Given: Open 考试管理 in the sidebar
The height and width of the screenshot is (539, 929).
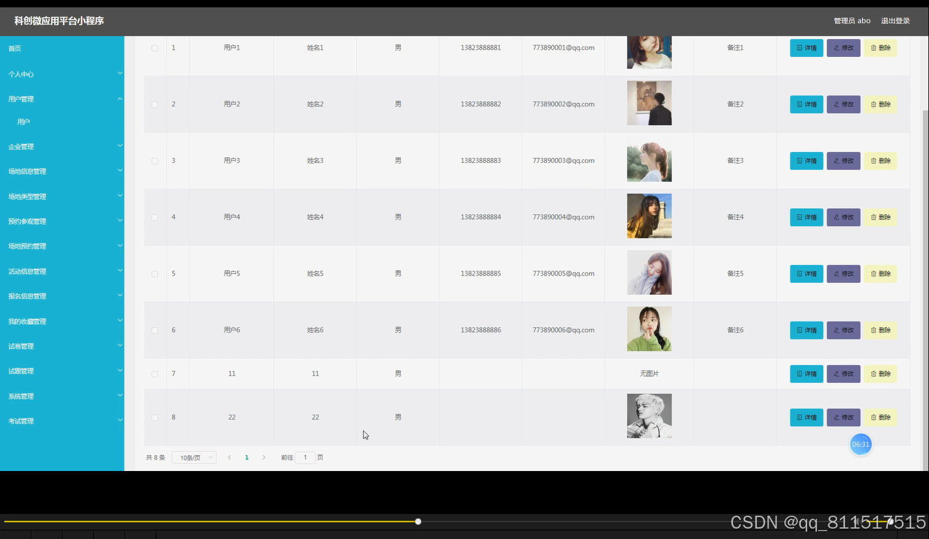Looking at the screenshot, I should pos(62,421).
